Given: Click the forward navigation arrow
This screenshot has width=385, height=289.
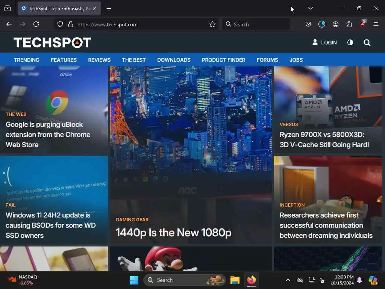Looking at the screenshot, I should [x=23, y=24].
